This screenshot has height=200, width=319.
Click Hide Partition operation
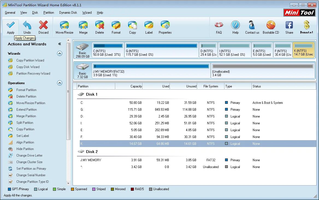[25, 149]
